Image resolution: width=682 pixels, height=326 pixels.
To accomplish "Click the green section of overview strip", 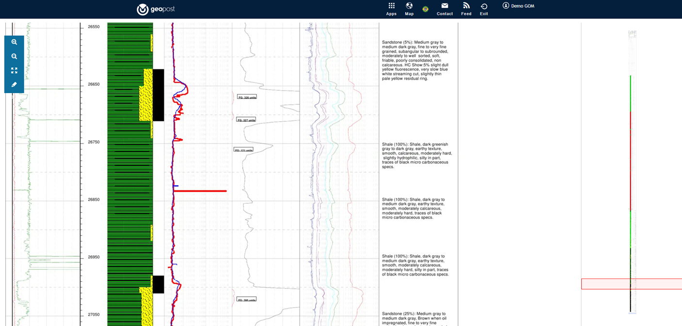I will (630, 92).
